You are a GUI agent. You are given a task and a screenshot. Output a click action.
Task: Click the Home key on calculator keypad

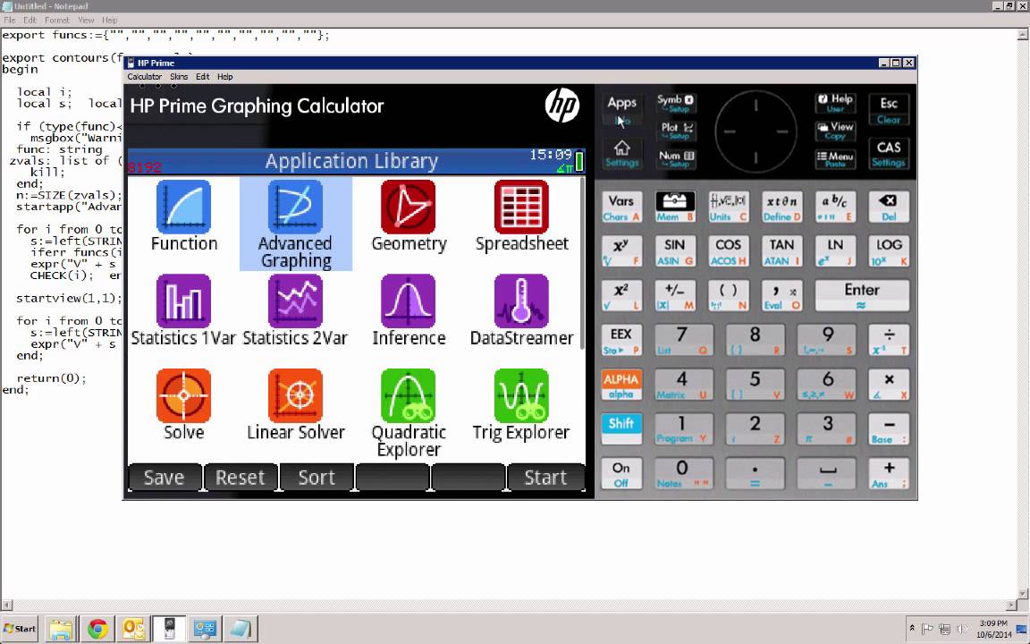click(x=621, y=153)
